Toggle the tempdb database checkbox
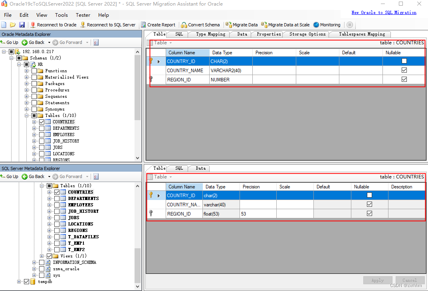Viewport: 428px width, 291px height. pyautogui.click(x=26, y=281)
